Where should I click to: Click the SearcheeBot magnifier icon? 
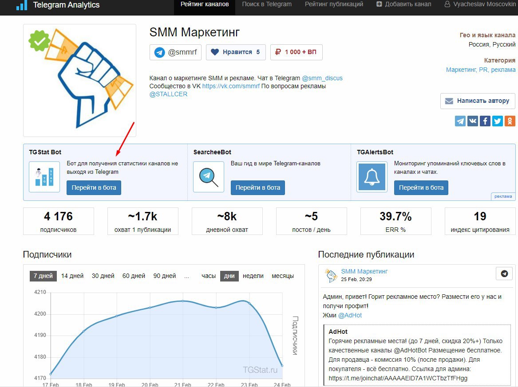209,177
